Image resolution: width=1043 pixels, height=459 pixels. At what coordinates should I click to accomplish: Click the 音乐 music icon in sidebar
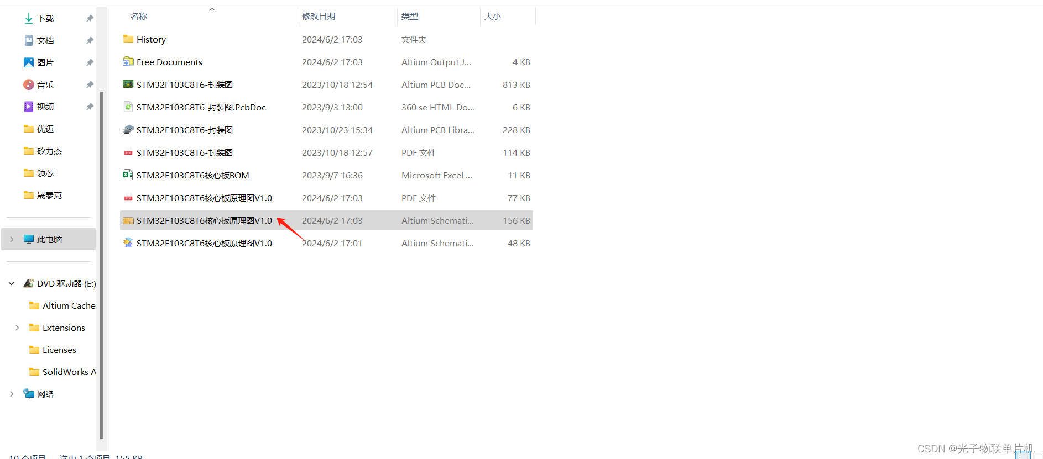point(29,85)
